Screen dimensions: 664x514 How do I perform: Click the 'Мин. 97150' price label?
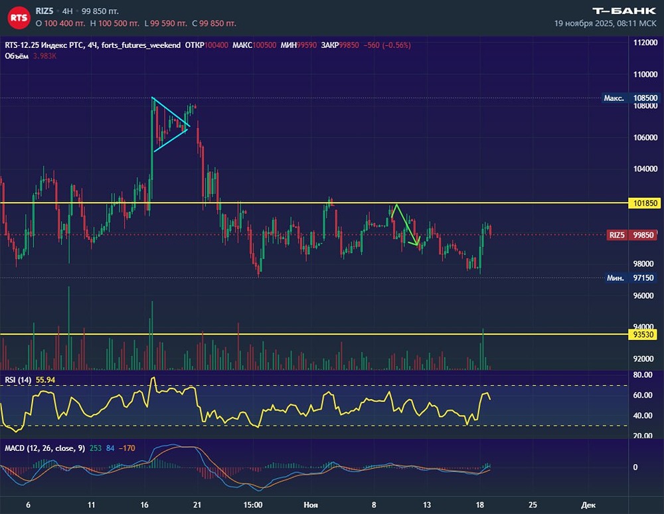(633, 278)
